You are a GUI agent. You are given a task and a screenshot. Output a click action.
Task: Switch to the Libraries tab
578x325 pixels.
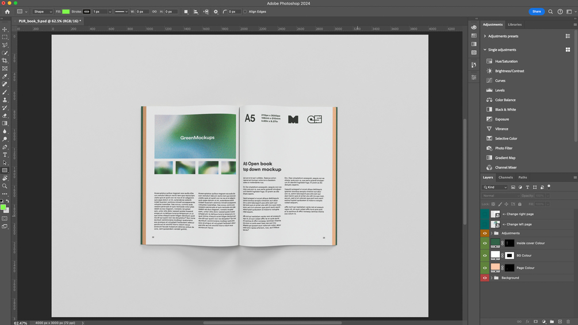(x=515, y=25)
